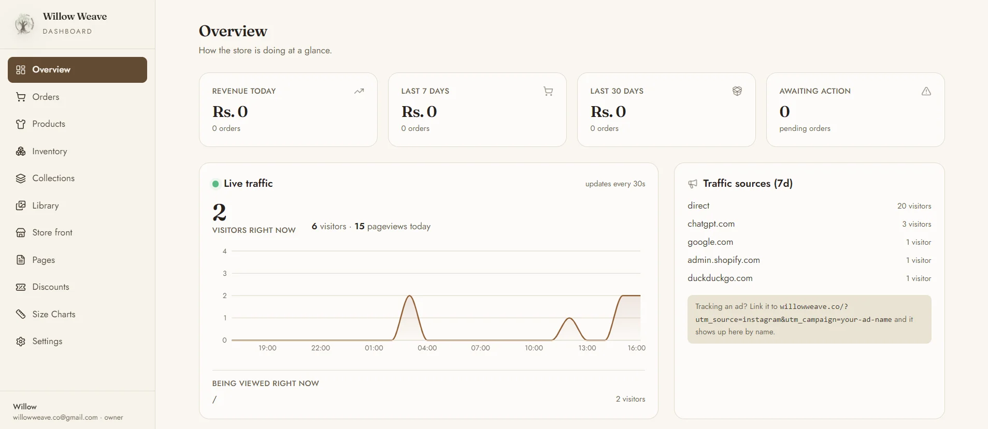
Task: Select the chatgpt.com traffic source row
Action: (809, 224)
